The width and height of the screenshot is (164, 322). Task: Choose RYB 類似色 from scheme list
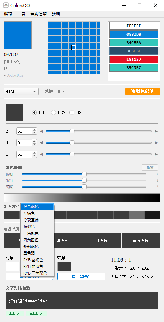tap(37, 266)
